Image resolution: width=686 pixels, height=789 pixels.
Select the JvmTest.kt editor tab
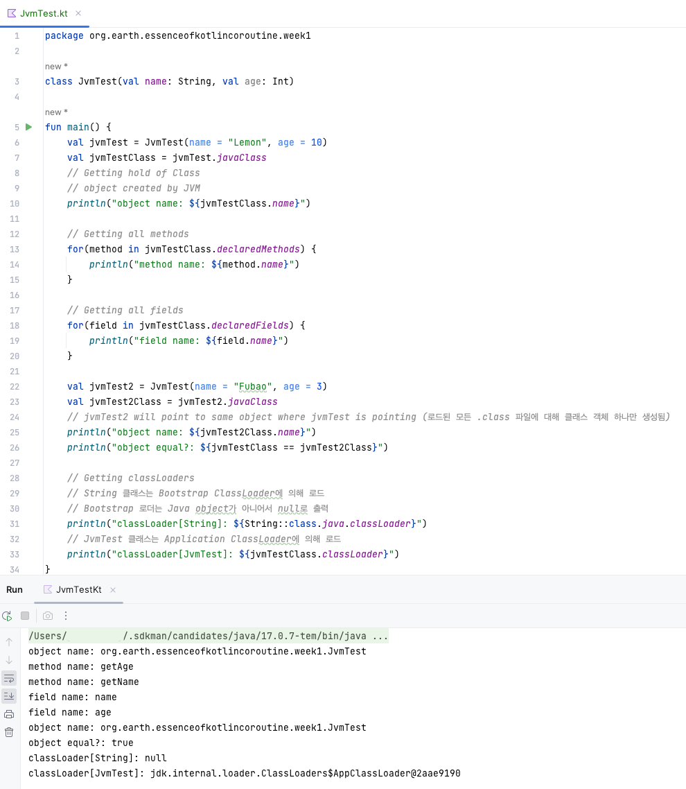(44, 14)
